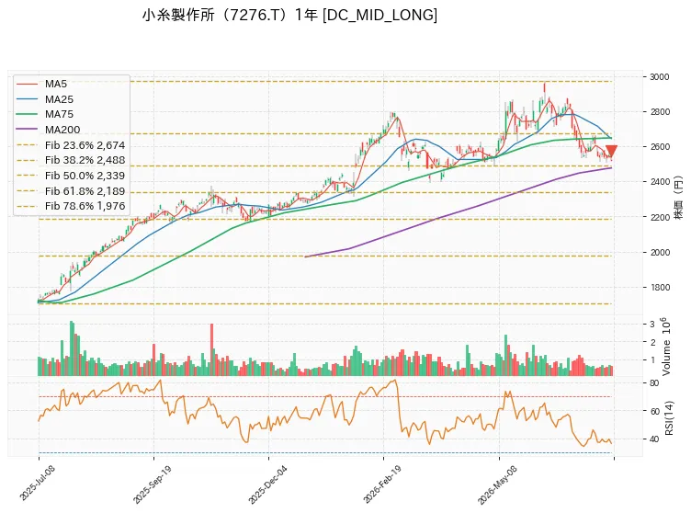This screenshot has height=513, width=691.
Task: Click legend entry Fib 38.2% 2,488
Action: (71, 160)
